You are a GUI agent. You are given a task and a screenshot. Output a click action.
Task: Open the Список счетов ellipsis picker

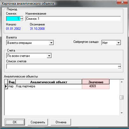pyautogui.click(x=119, y=67)
